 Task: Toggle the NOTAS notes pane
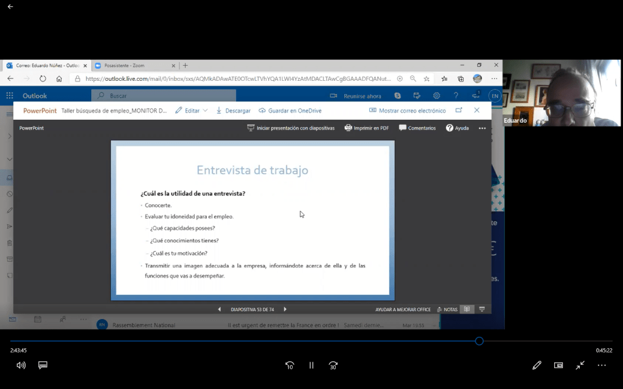click(447, 309)
